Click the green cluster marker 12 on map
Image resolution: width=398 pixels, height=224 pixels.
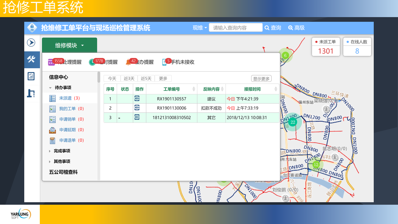tap(316, 165)
